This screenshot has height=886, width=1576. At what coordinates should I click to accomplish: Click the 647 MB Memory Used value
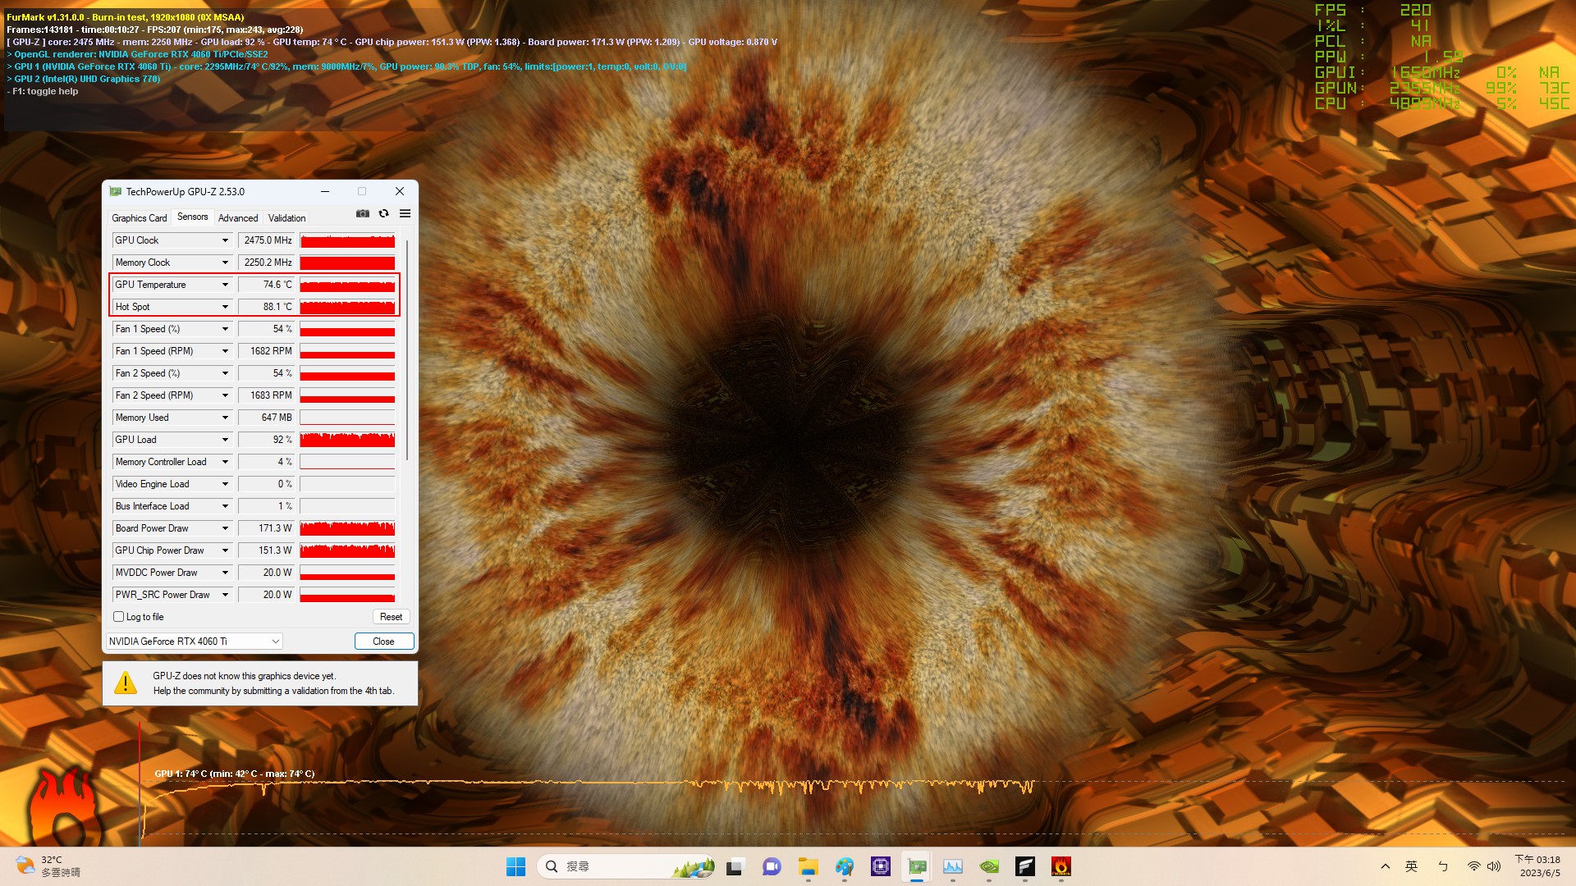tap(266, 418)
